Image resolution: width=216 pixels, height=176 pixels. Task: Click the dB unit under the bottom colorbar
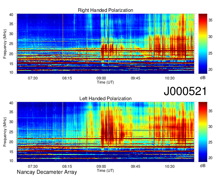pos(203,165)
